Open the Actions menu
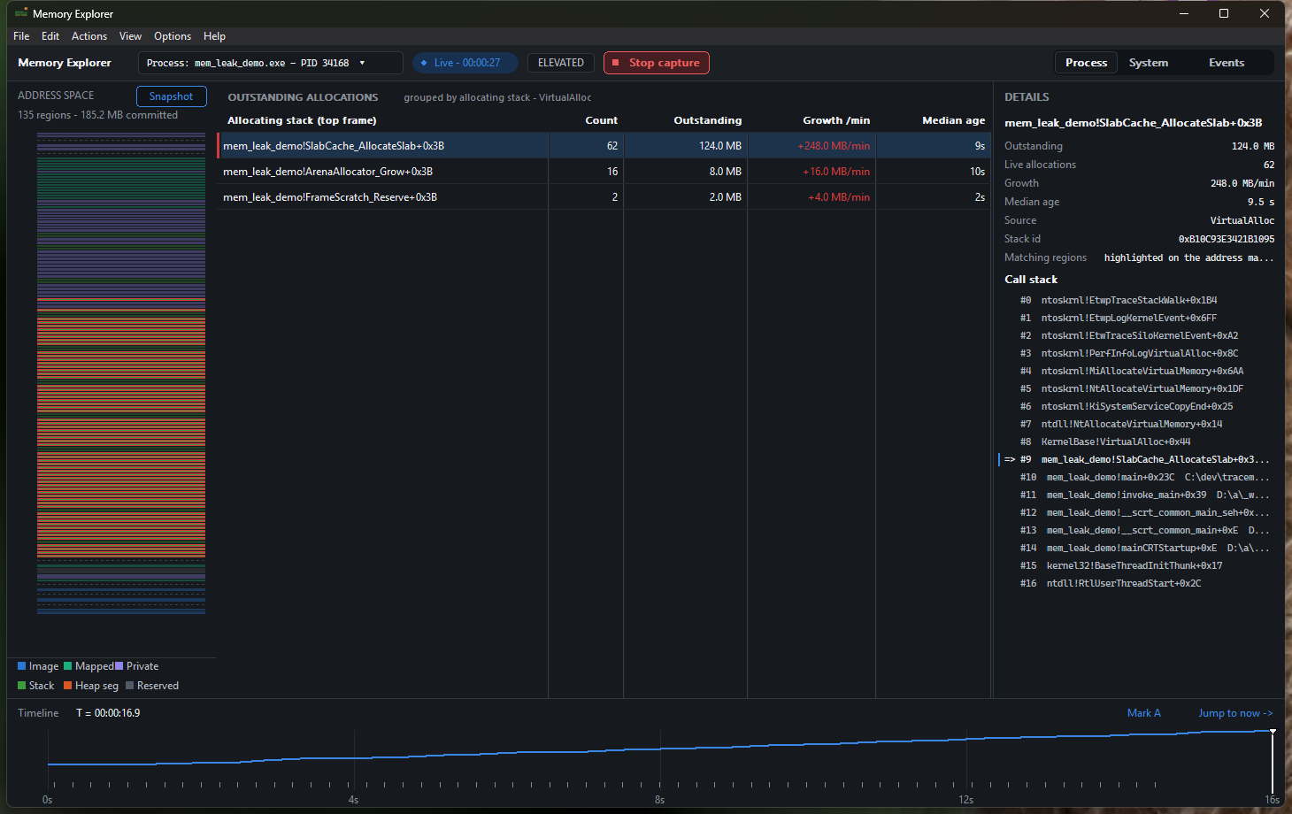 (89, 36)
